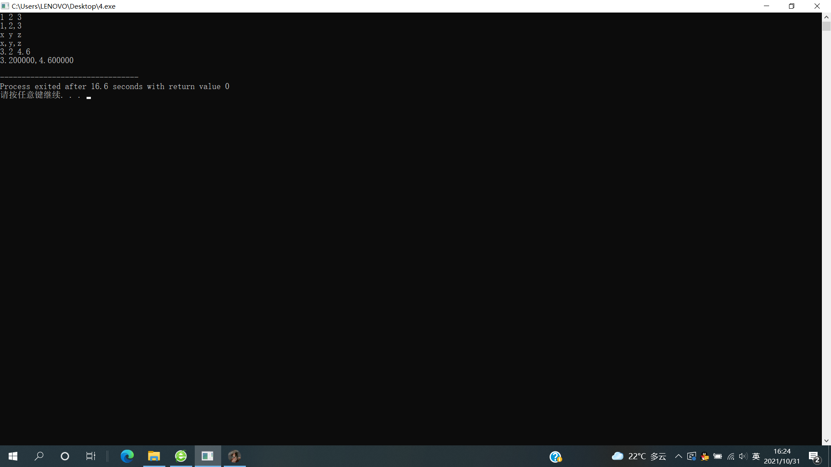Image resolution: width=831 pixels, height=467 pixels.
Task: Open File Explorer from the taskbar
Action: point(154,456)
